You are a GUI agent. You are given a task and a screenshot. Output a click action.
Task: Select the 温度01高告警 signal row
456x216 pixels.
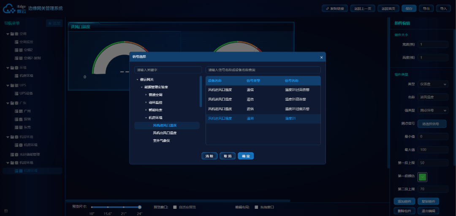pyautogui.click(x=263, y=99)
